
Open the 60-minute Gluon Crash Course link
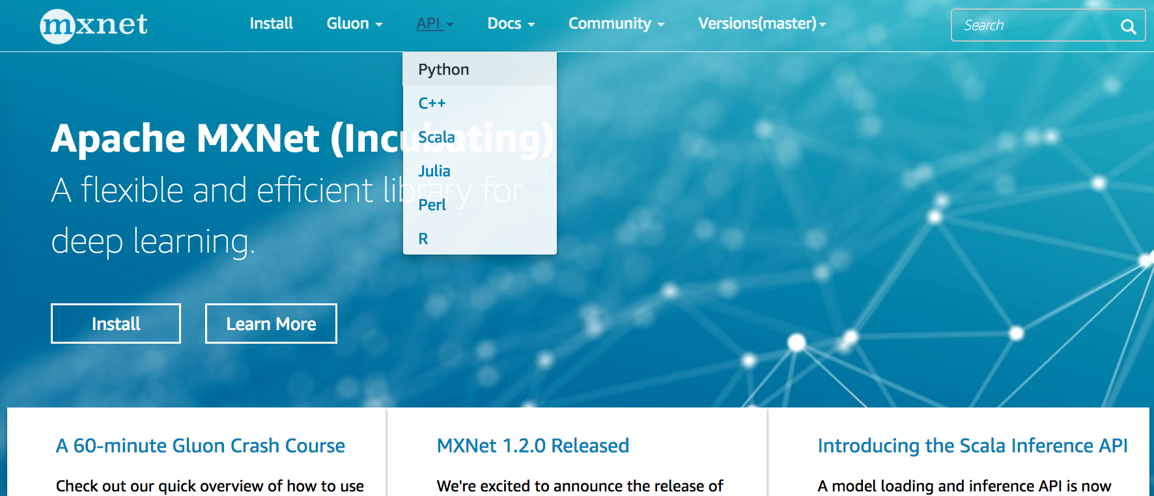201,446
